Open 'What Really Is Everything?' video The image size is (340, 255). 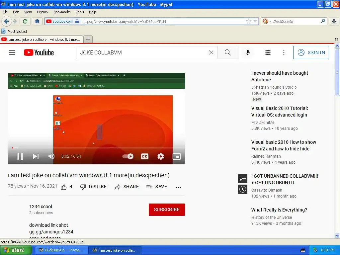[x=279, y=210]
